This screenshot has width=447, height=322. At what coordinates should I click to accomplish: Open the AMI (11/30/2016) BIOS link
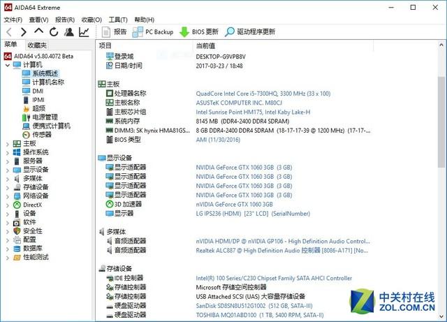pyautogui.click(x=218, y=140)
